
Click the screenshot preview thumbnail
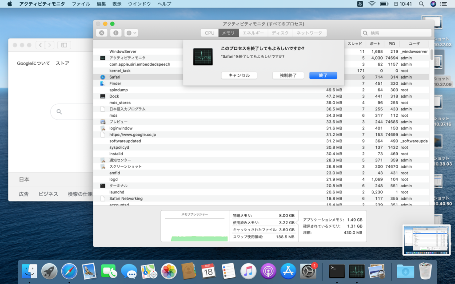click(426, 240)
